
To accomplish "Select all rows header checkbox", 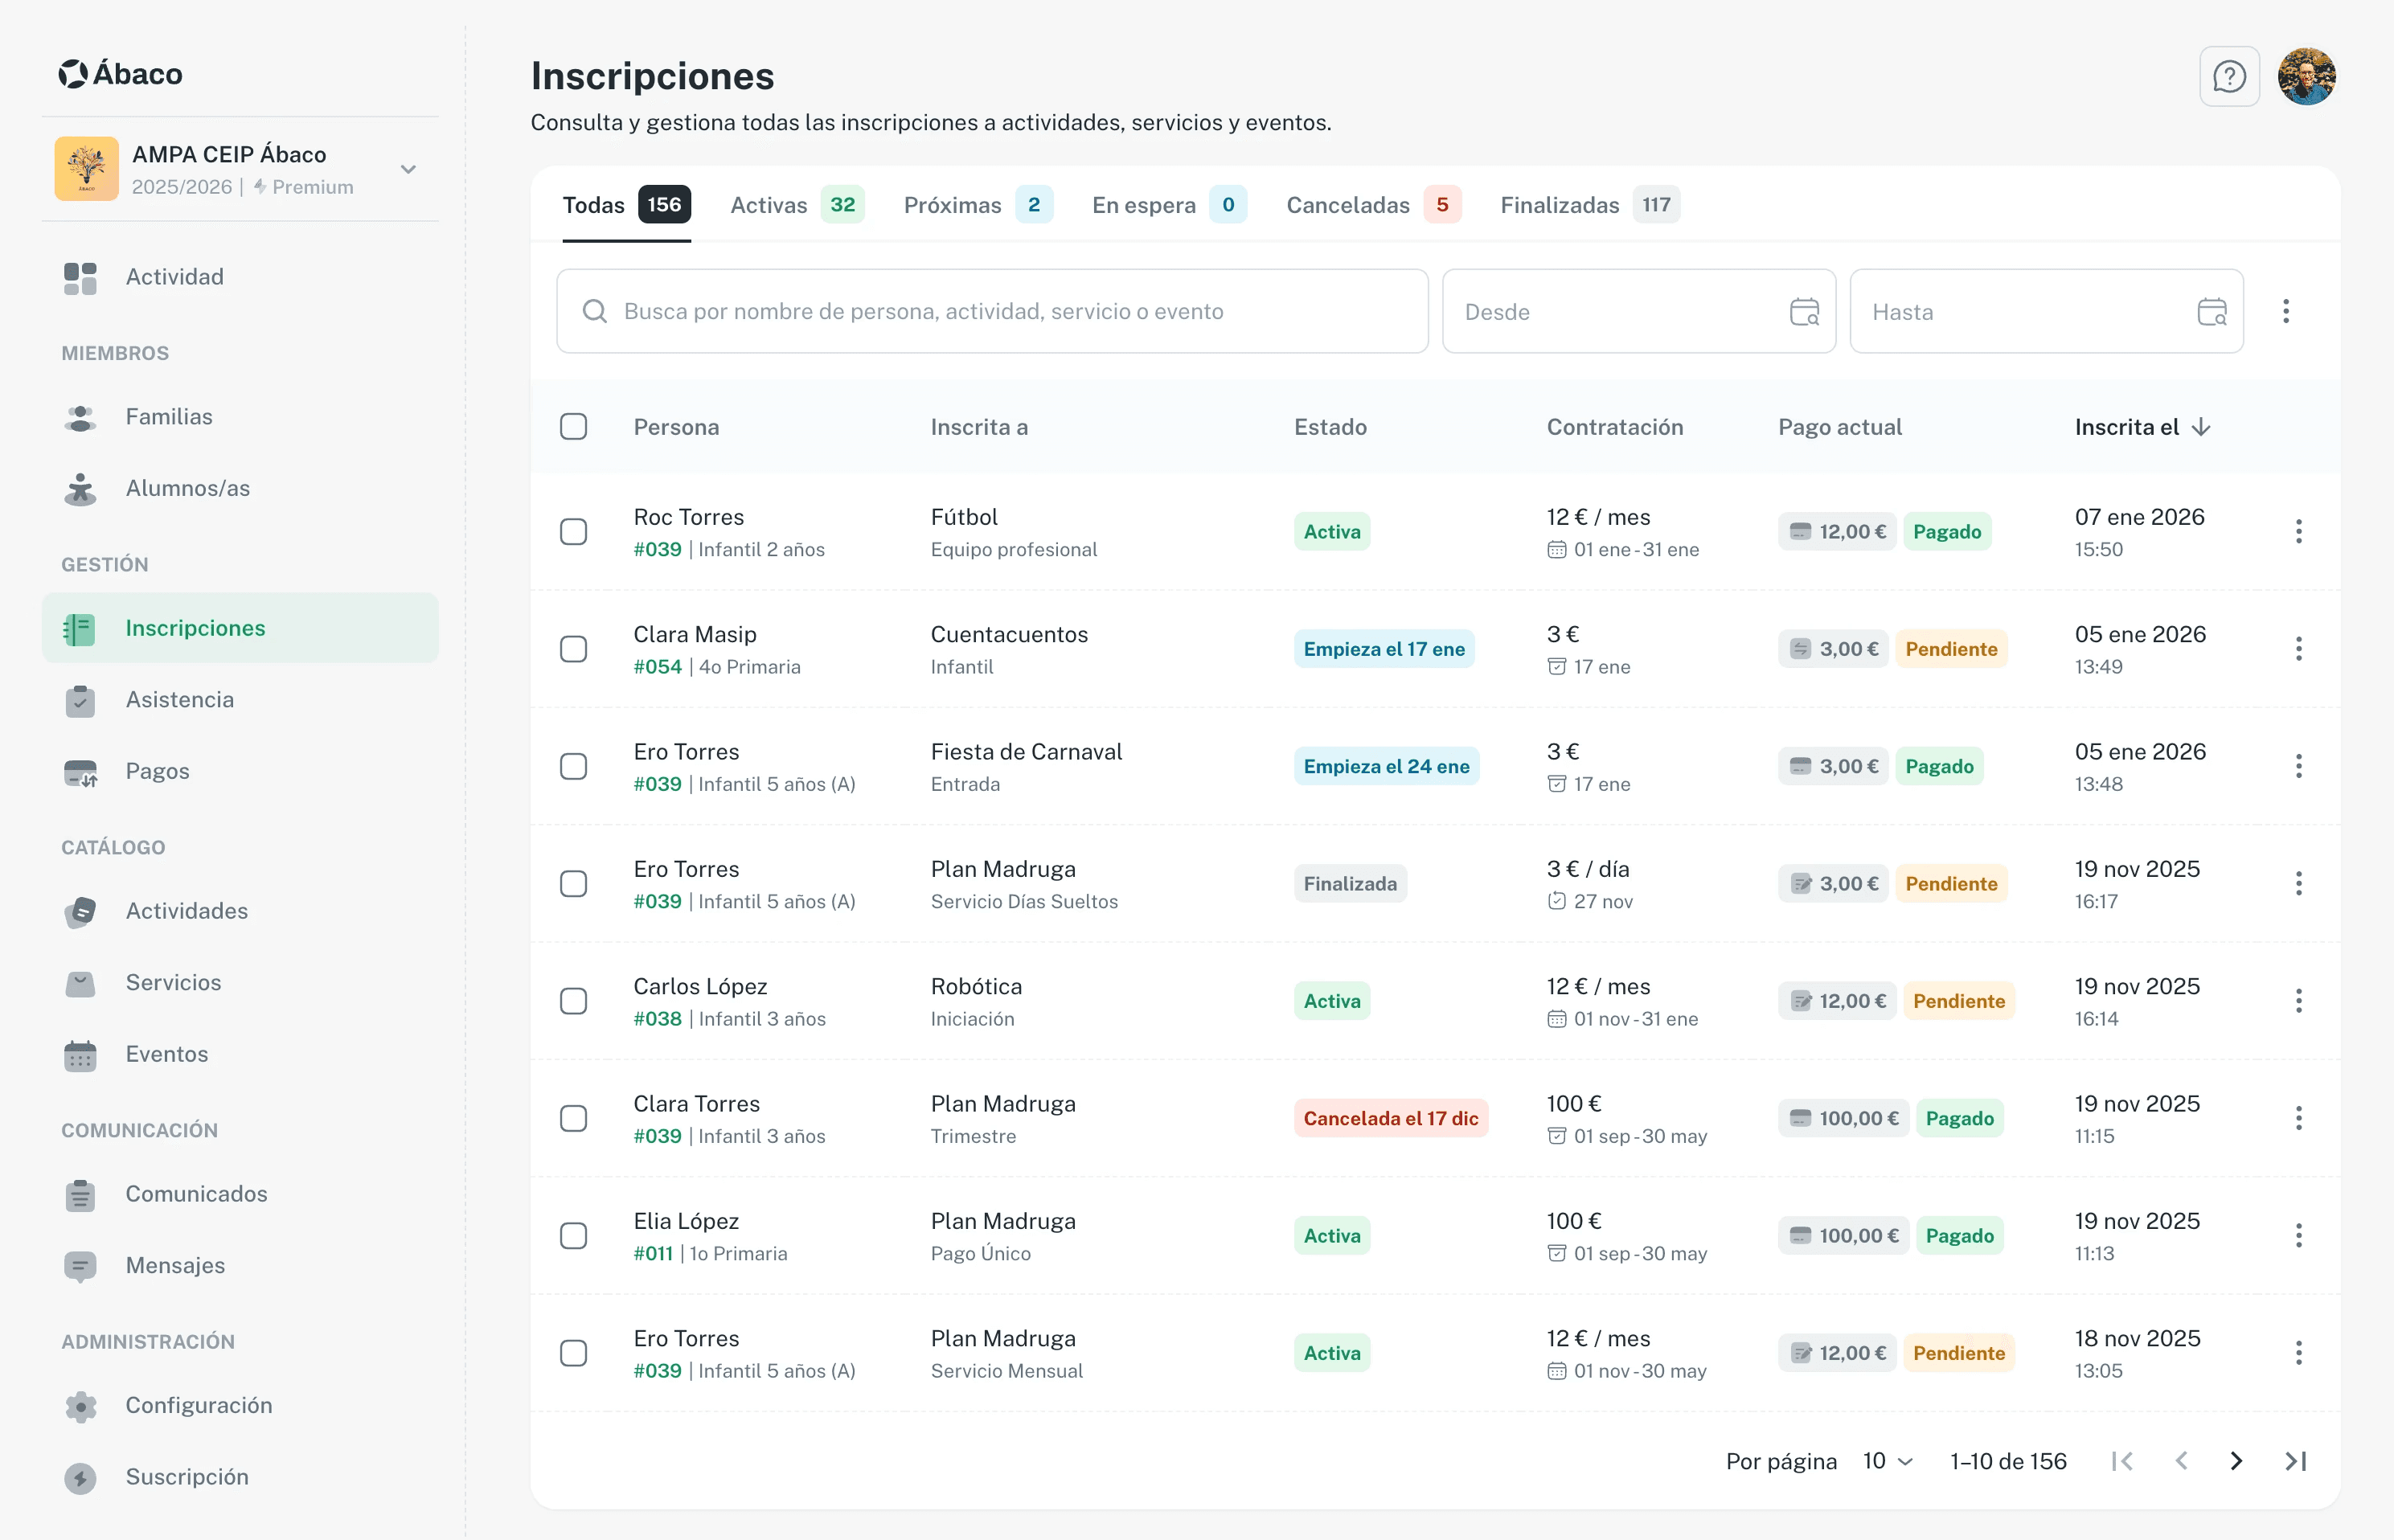I will point(573,427).
